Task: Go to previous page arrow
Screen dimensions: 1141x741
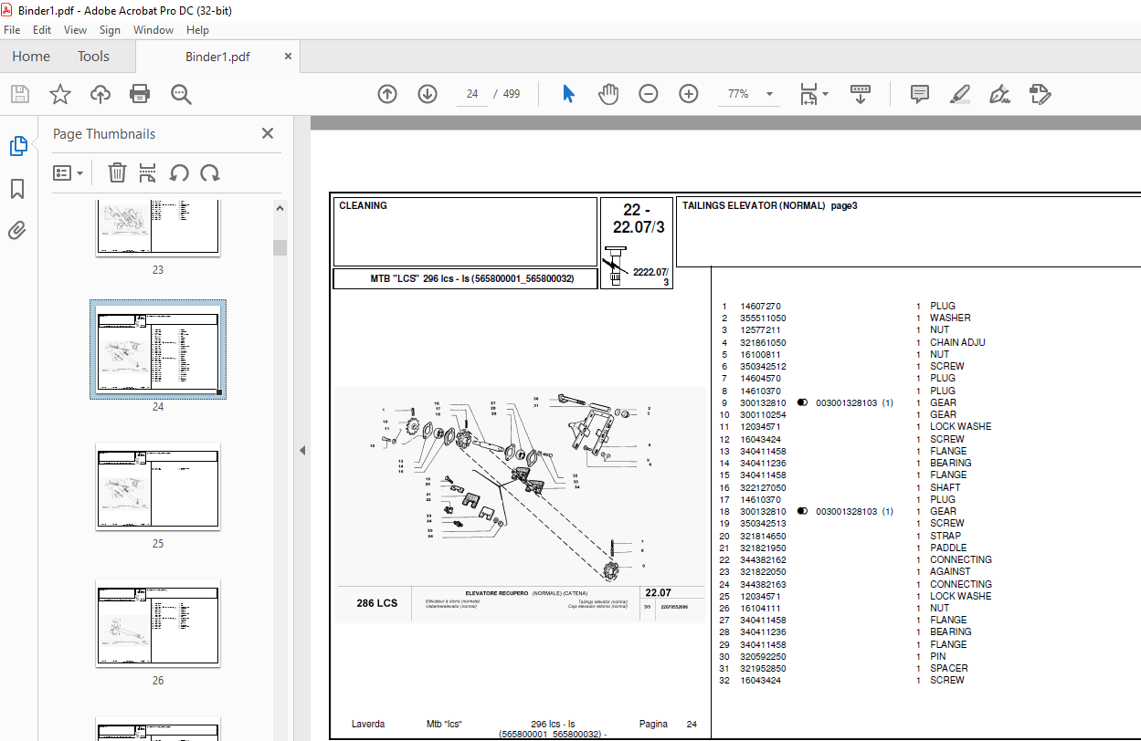Action: pyautogui.click(x=387, y=94)
